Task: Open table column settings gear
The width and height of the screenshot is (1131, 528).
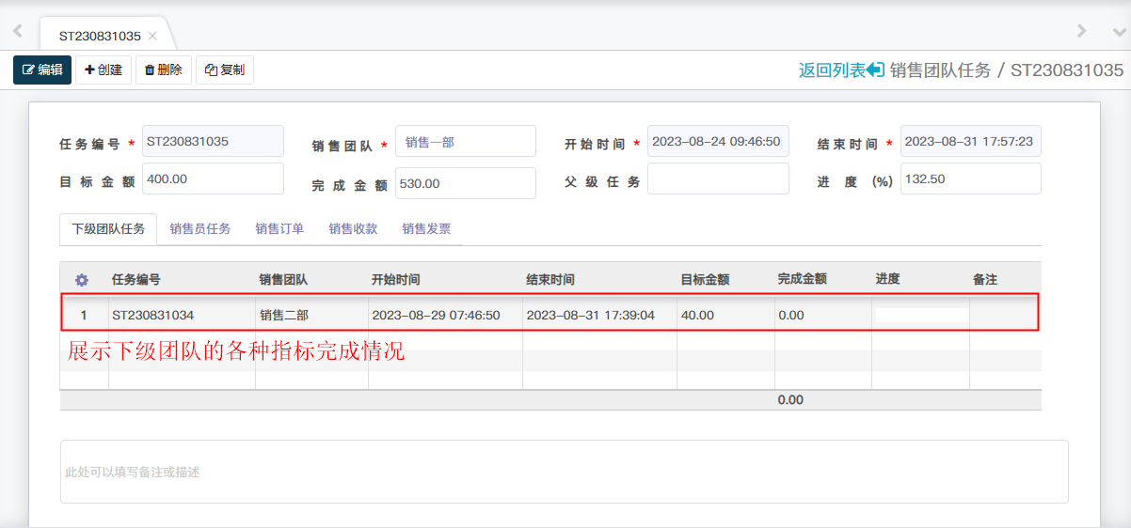Action: point(82,280)
